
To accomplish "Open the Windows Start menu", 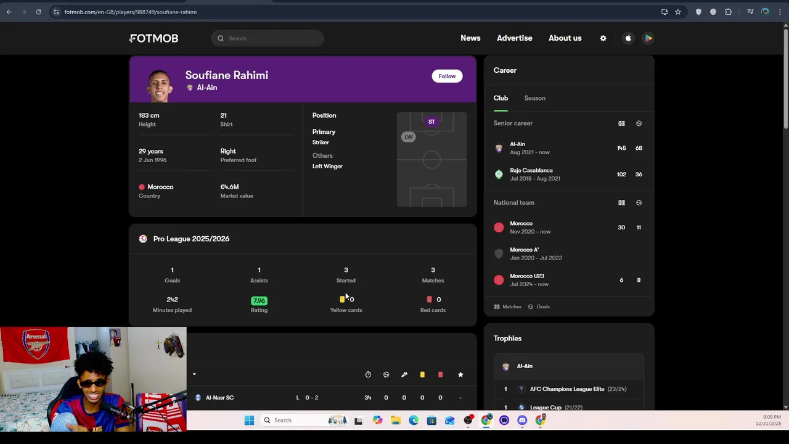I will (x=249, y=421).
